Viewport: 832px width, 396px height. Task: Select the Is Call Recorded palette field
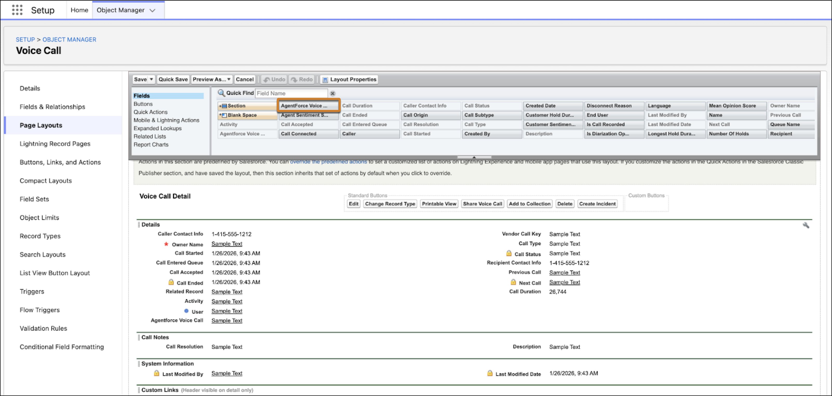click(x=614, y=124)
